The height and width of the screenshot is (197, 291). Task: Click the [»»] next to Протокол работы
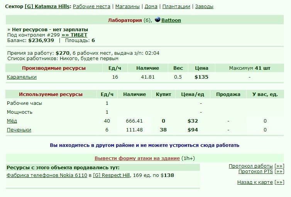(x=279, y=166)
